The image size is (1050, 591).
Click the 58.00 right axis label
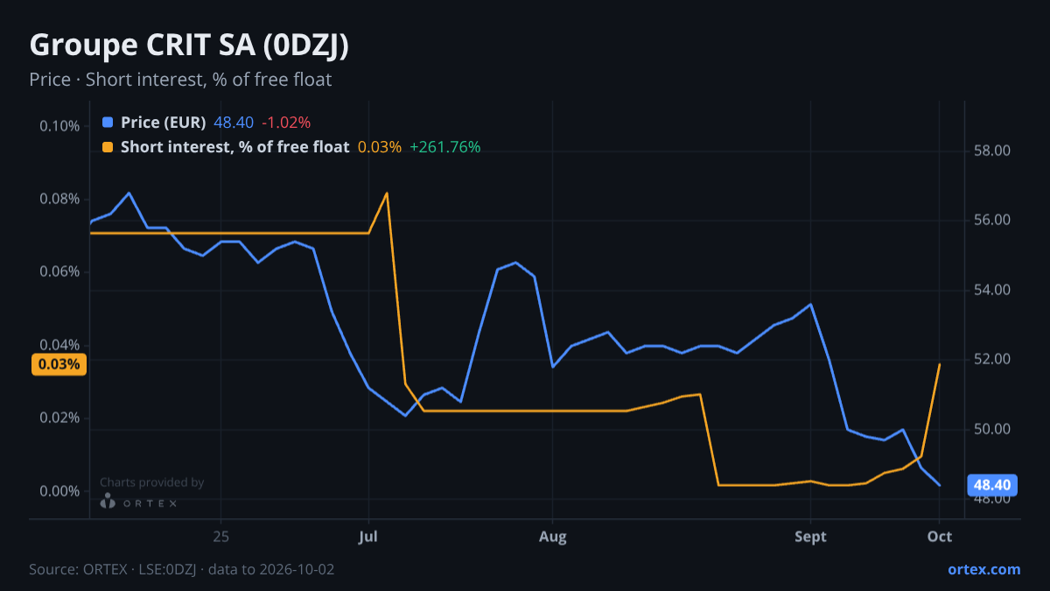(x=992, y=151)
